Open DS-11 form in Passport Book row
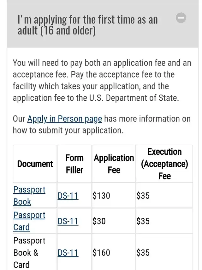The height and width of the screenshot is (270, 202). click(x=68, y=196)
